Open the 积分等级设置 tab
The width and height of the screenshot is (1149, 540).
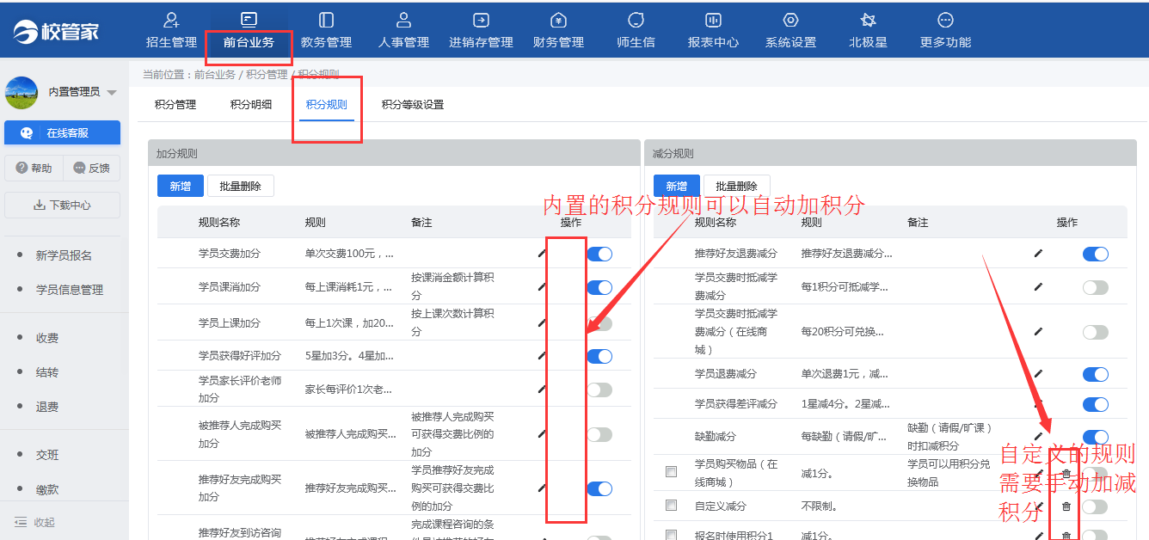[x=413, y=105]
